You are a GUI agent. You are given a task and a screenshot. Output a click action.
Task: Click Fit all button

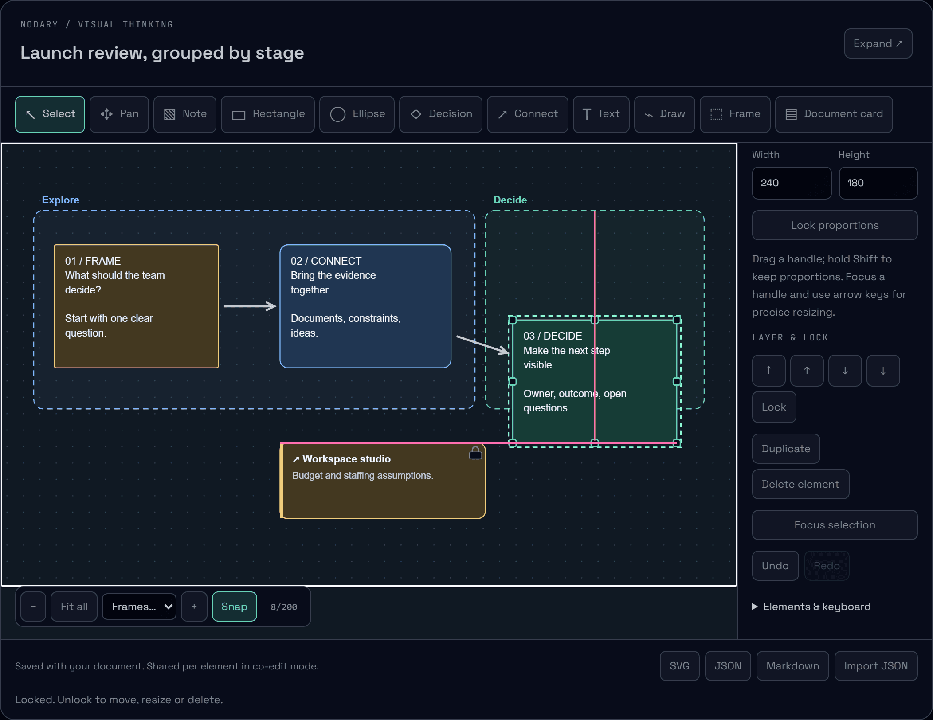74,607
